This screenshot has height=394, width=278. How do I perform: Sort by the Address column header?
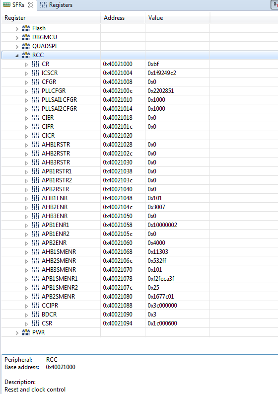123,18
